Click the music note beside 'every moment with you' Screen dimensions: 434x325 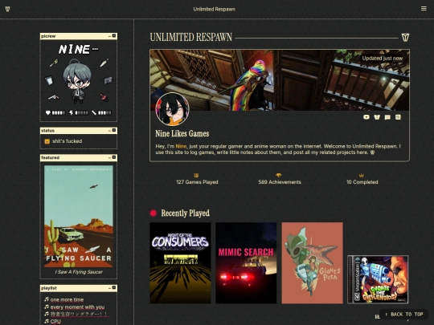point(47,307)
